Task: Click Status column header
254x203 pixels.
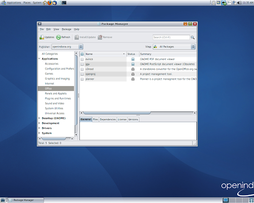Action: 133,54
